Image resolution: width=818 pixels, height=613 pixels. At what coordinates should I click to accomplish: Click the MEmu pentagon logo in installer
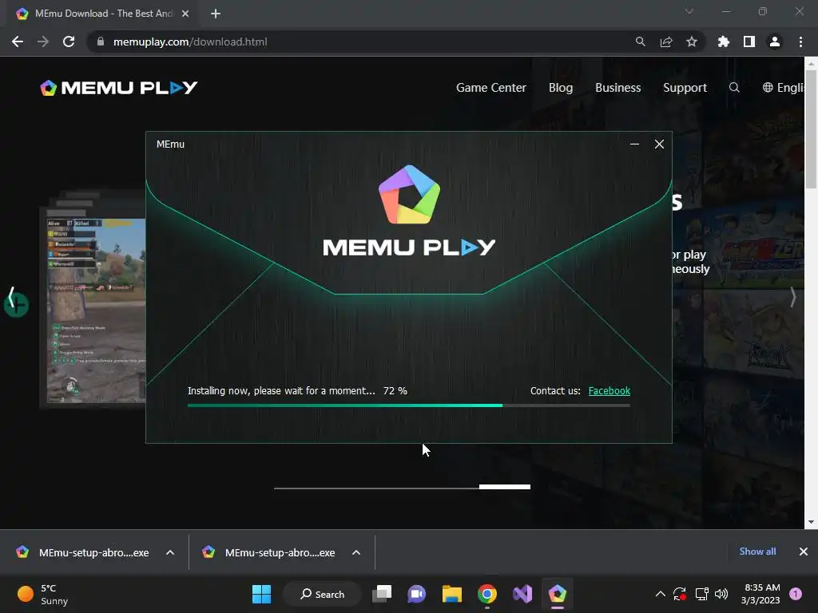click(x=409, y=195)
